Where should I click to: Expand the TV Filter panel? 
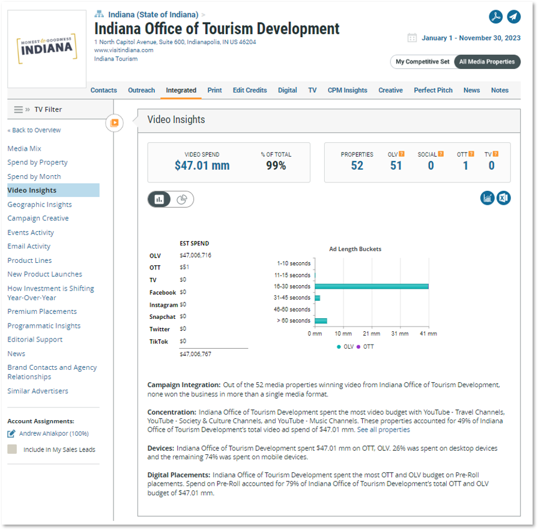click(28, 109)
